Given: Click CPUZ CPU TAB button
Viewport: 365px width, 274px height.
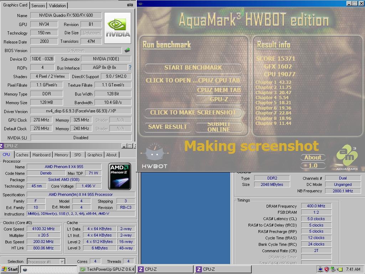Looking at the screenshot, I should click(219, 80).
